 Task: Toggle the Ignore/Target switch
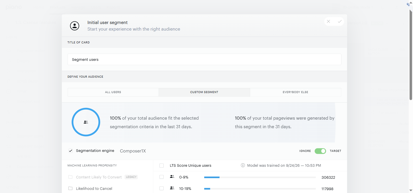(320, 151)
